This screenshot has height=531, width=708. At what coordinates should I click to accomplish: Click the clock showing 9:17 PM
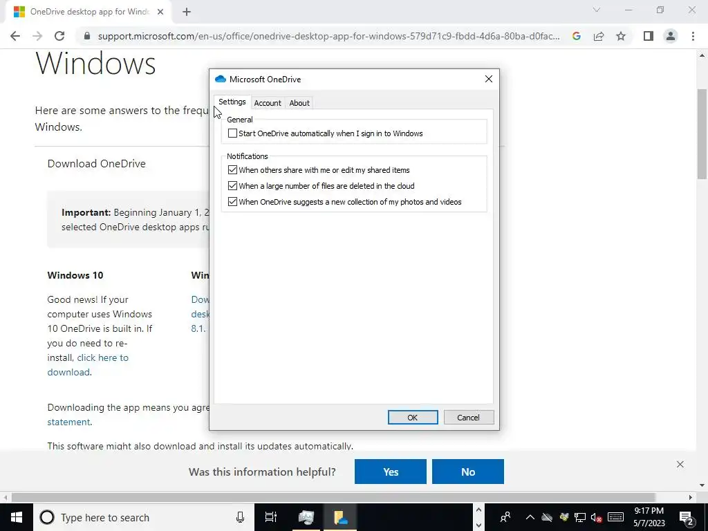pyautogui.click(x=649, y=511)
